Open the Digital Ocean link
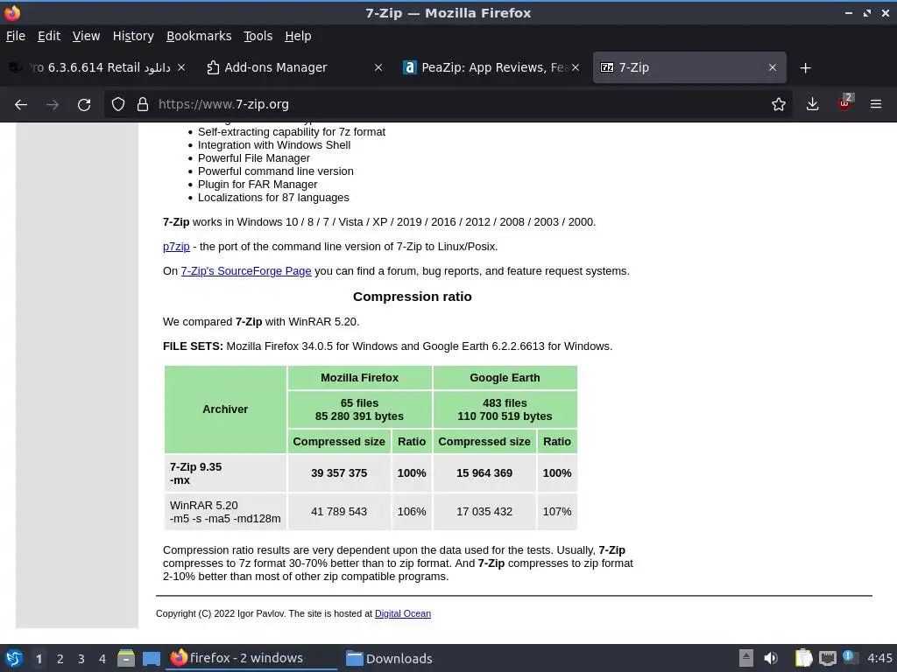897x672 pixels. coord(403,613)
